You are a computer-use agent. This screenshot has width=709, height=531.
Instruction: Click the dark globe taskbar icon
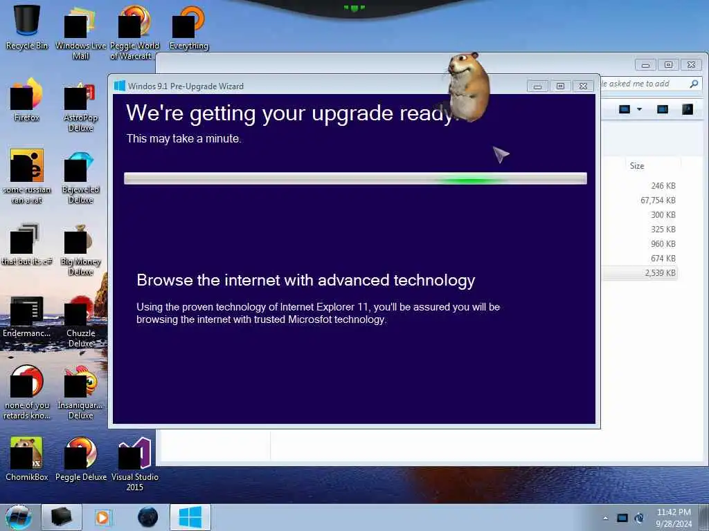(148, 517)
